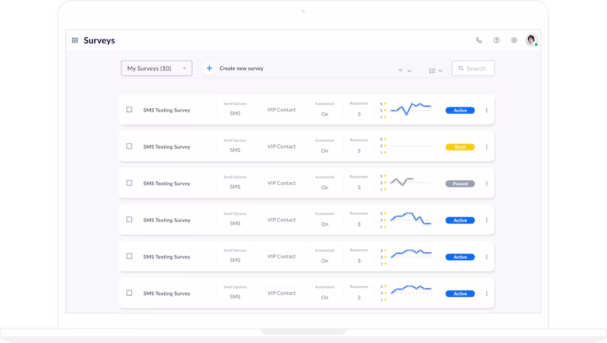Open the apps grid icon beside Surveys

pos(74,40)
